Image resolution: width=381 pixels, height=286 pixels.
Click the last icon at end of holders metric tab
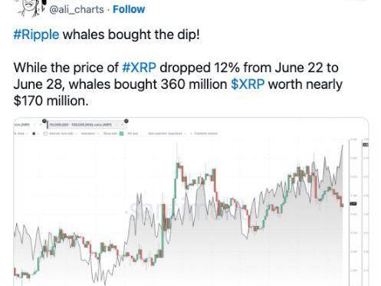click(x=123, y=125)
